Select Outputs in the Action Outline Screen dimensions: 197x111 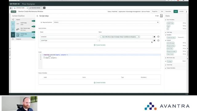coord(18,39)
